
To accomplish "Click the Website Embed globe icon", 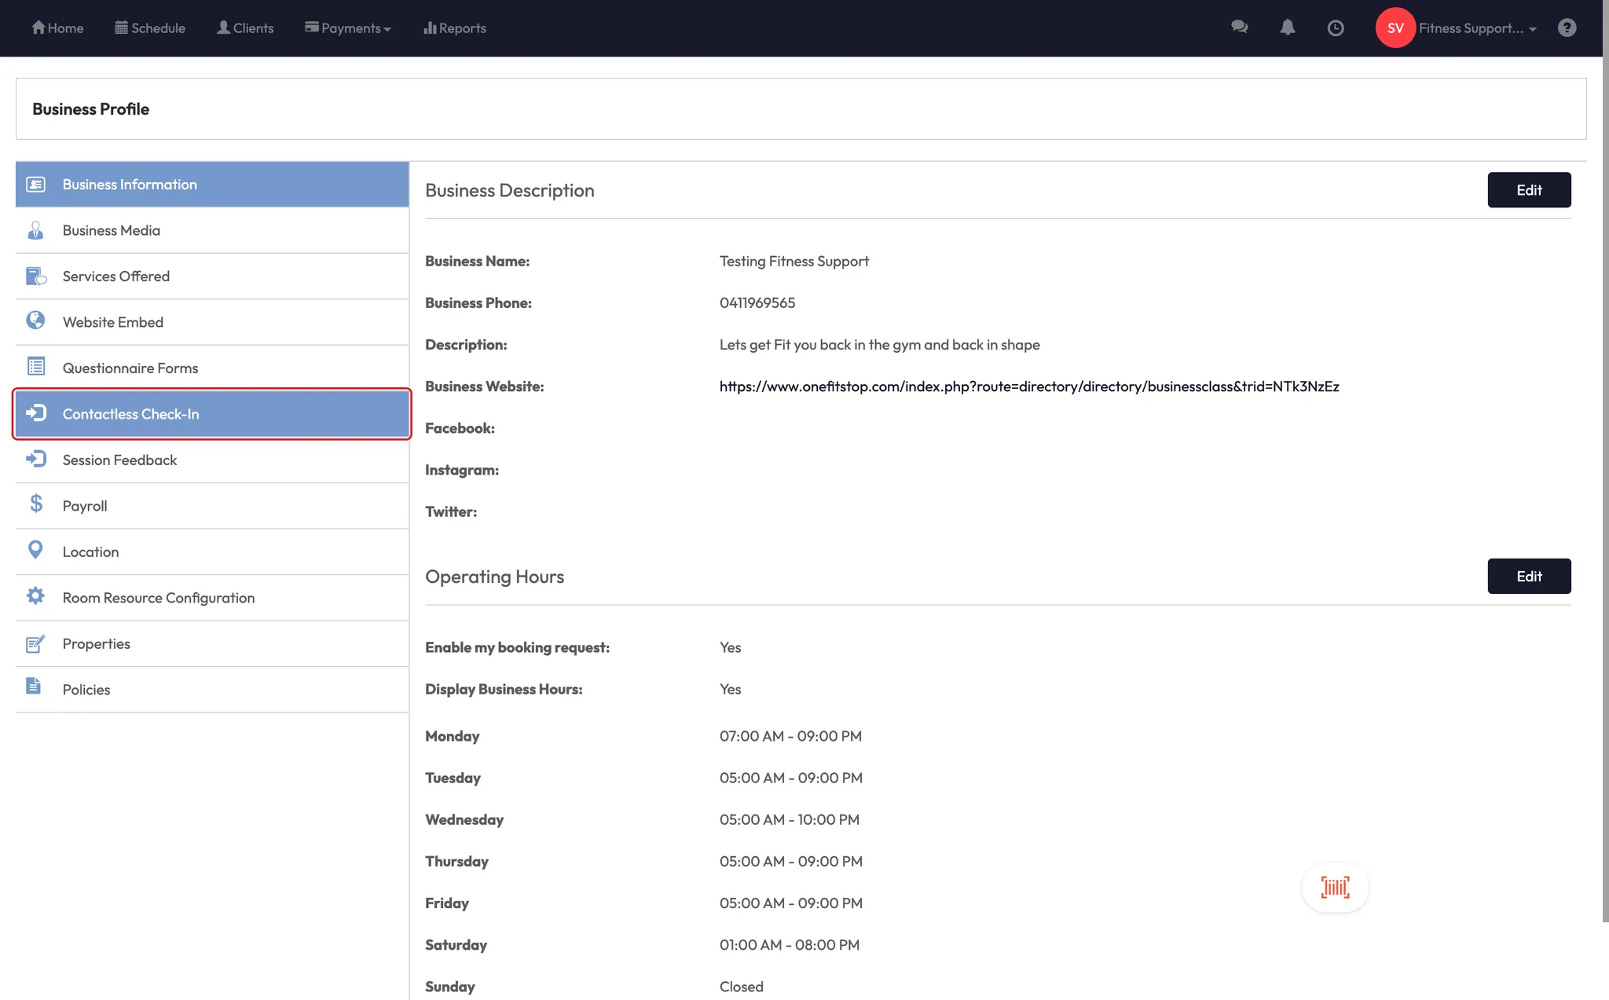I will (35, 321).
